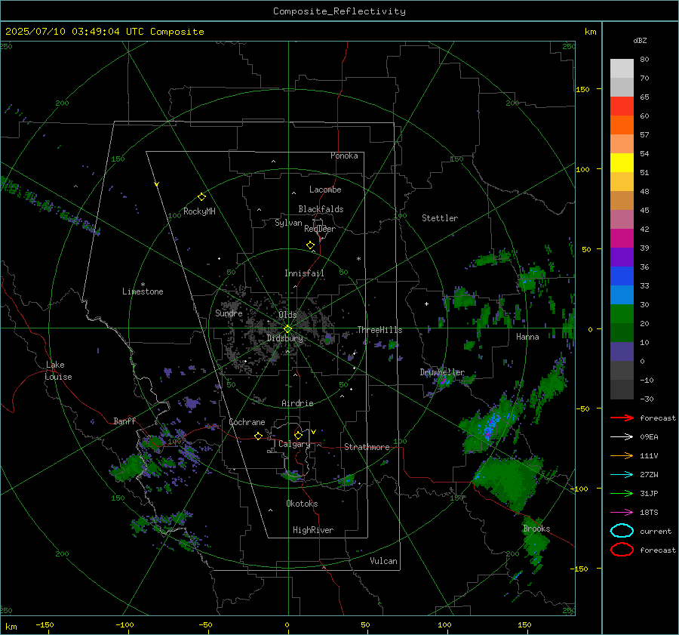Click the Drumheller city label
The height and width of the screenshot is (635, 679).
[x=442, y=372]
